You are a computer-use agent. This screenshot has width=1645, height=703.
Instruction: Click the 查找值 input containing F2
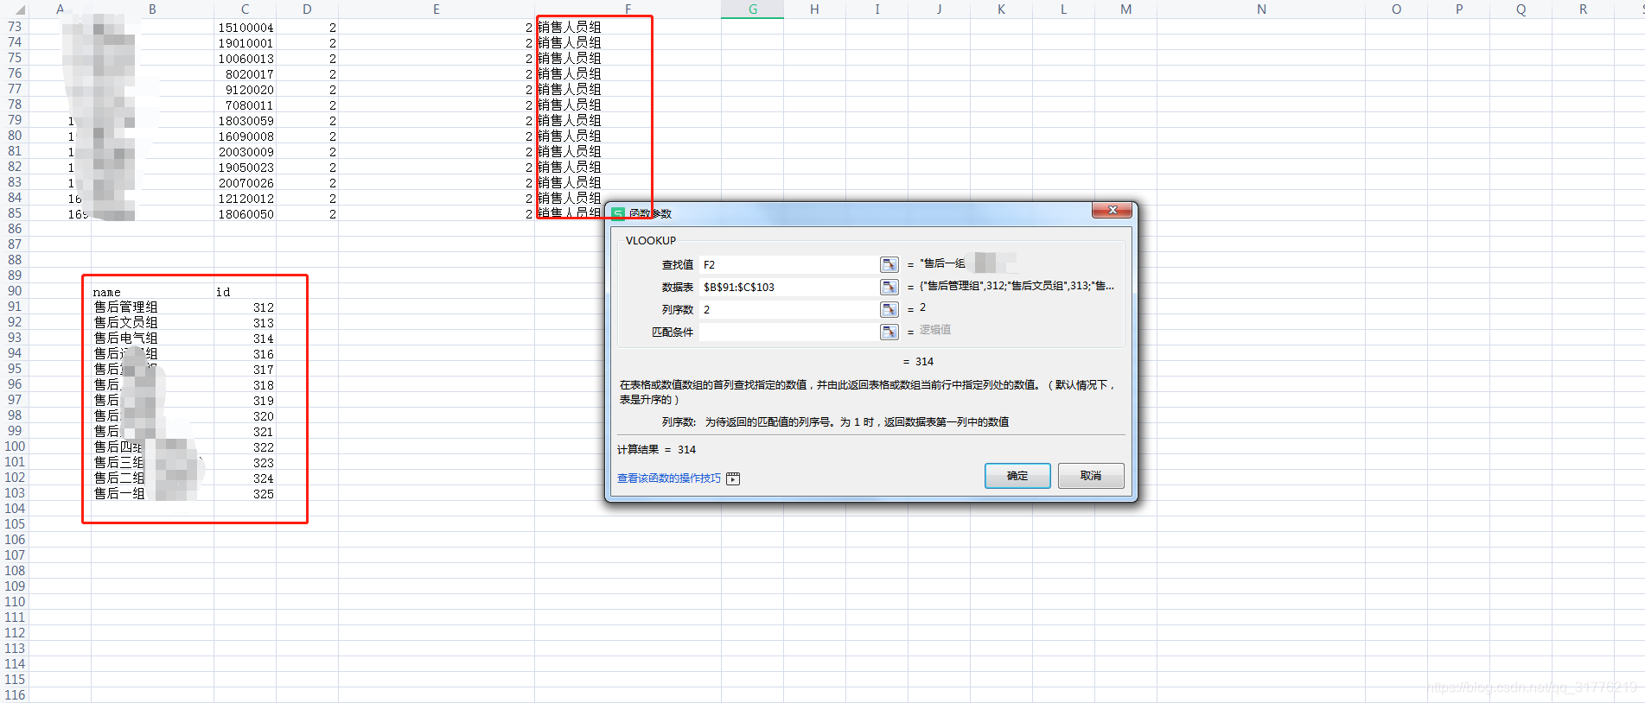pyautogui.click(x=789, y=264)
